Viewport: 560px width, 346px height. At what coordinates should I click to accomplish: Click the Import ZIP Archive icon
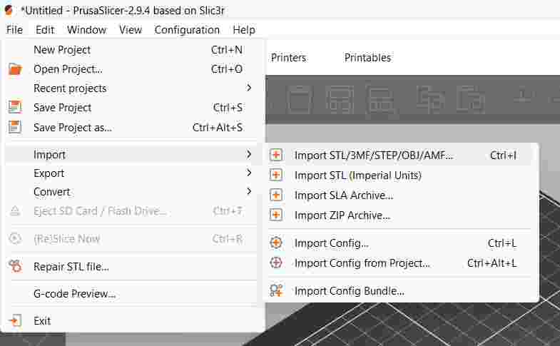276,215
